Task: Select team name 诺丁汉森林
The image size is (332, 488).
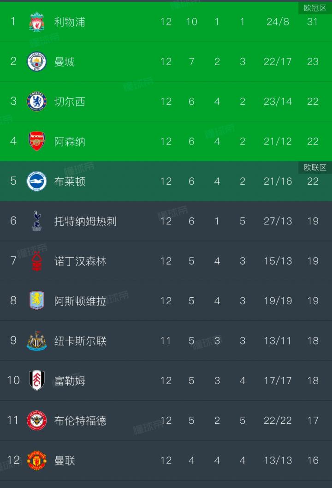Action: pos(80,261)
